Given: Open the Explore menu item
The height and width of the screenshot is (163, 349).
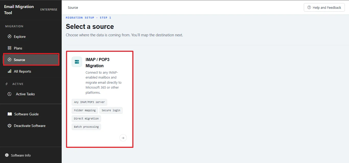Looking at the screenshot, I should [31, 37].
